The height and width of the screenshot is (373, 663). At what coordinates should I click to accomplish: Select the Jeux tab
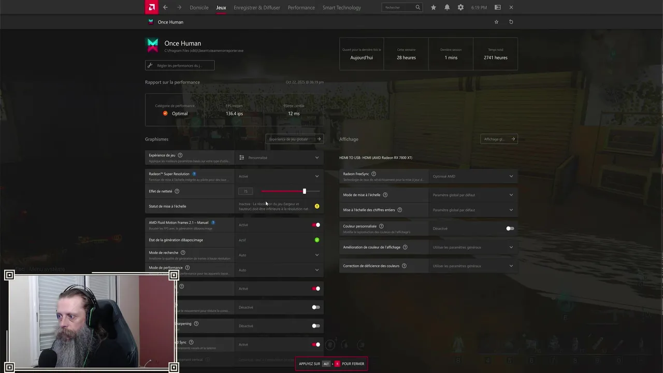(x=221, y=7)
